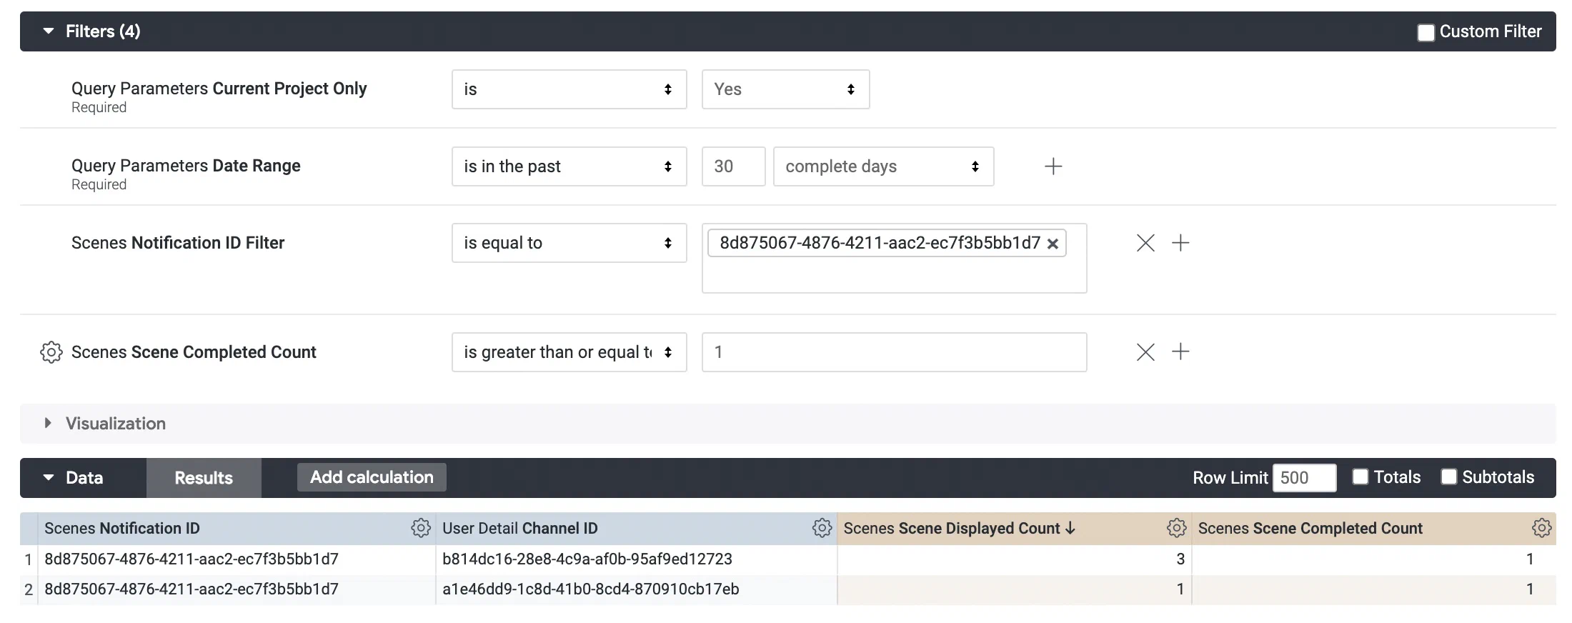The height and width of the screenshot is (623, 1572).
Task: Open gear menu for User Detail Channel ID column
Action: click(822, 528)
